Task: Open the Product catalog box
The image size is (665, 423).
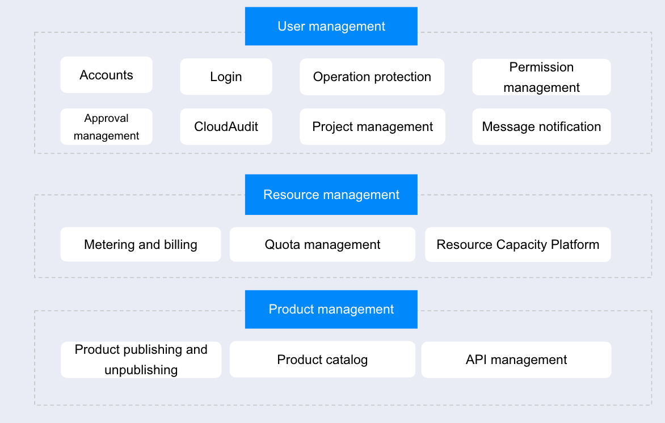Action: [322, 359]
